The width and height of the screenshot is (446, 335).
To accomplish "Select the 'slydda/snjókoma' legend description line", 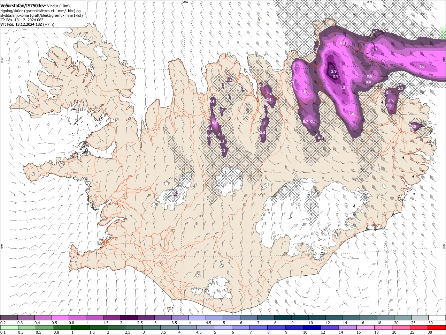I will 41,15.
